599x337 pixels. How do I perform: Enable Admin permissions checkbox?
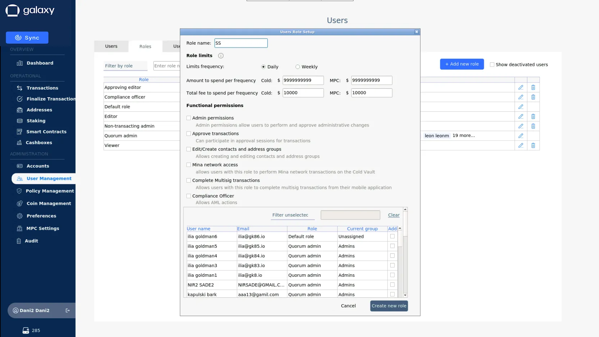click(189, 118)
